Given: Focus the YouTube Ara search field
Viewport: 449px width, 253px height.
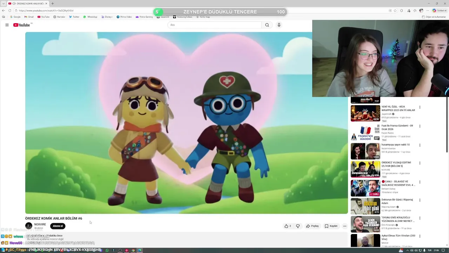Looking at the screenshot, I should (x=214, y=25).
